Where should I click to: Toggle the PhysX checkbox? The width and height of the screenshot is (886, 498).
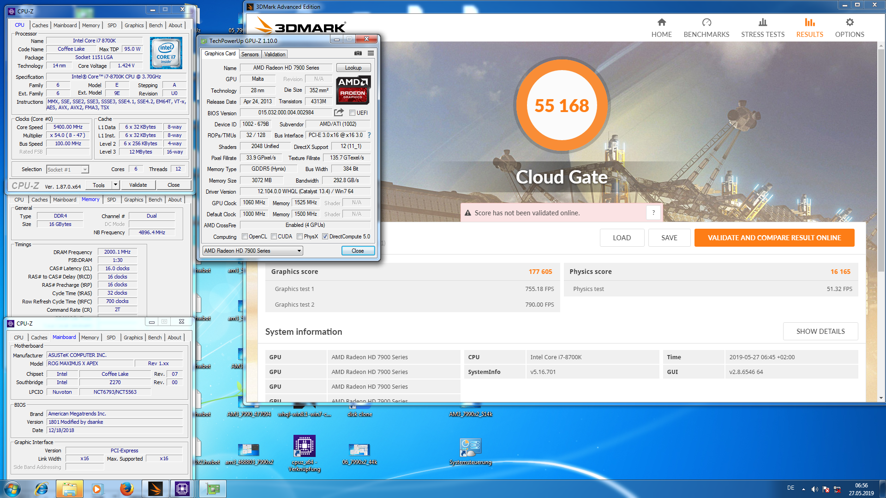pyautogui.click(x=300, y=237)
